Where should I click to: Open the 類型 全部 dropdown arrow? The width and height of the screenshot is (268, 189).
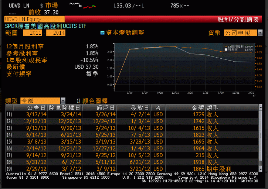(63, 101)
